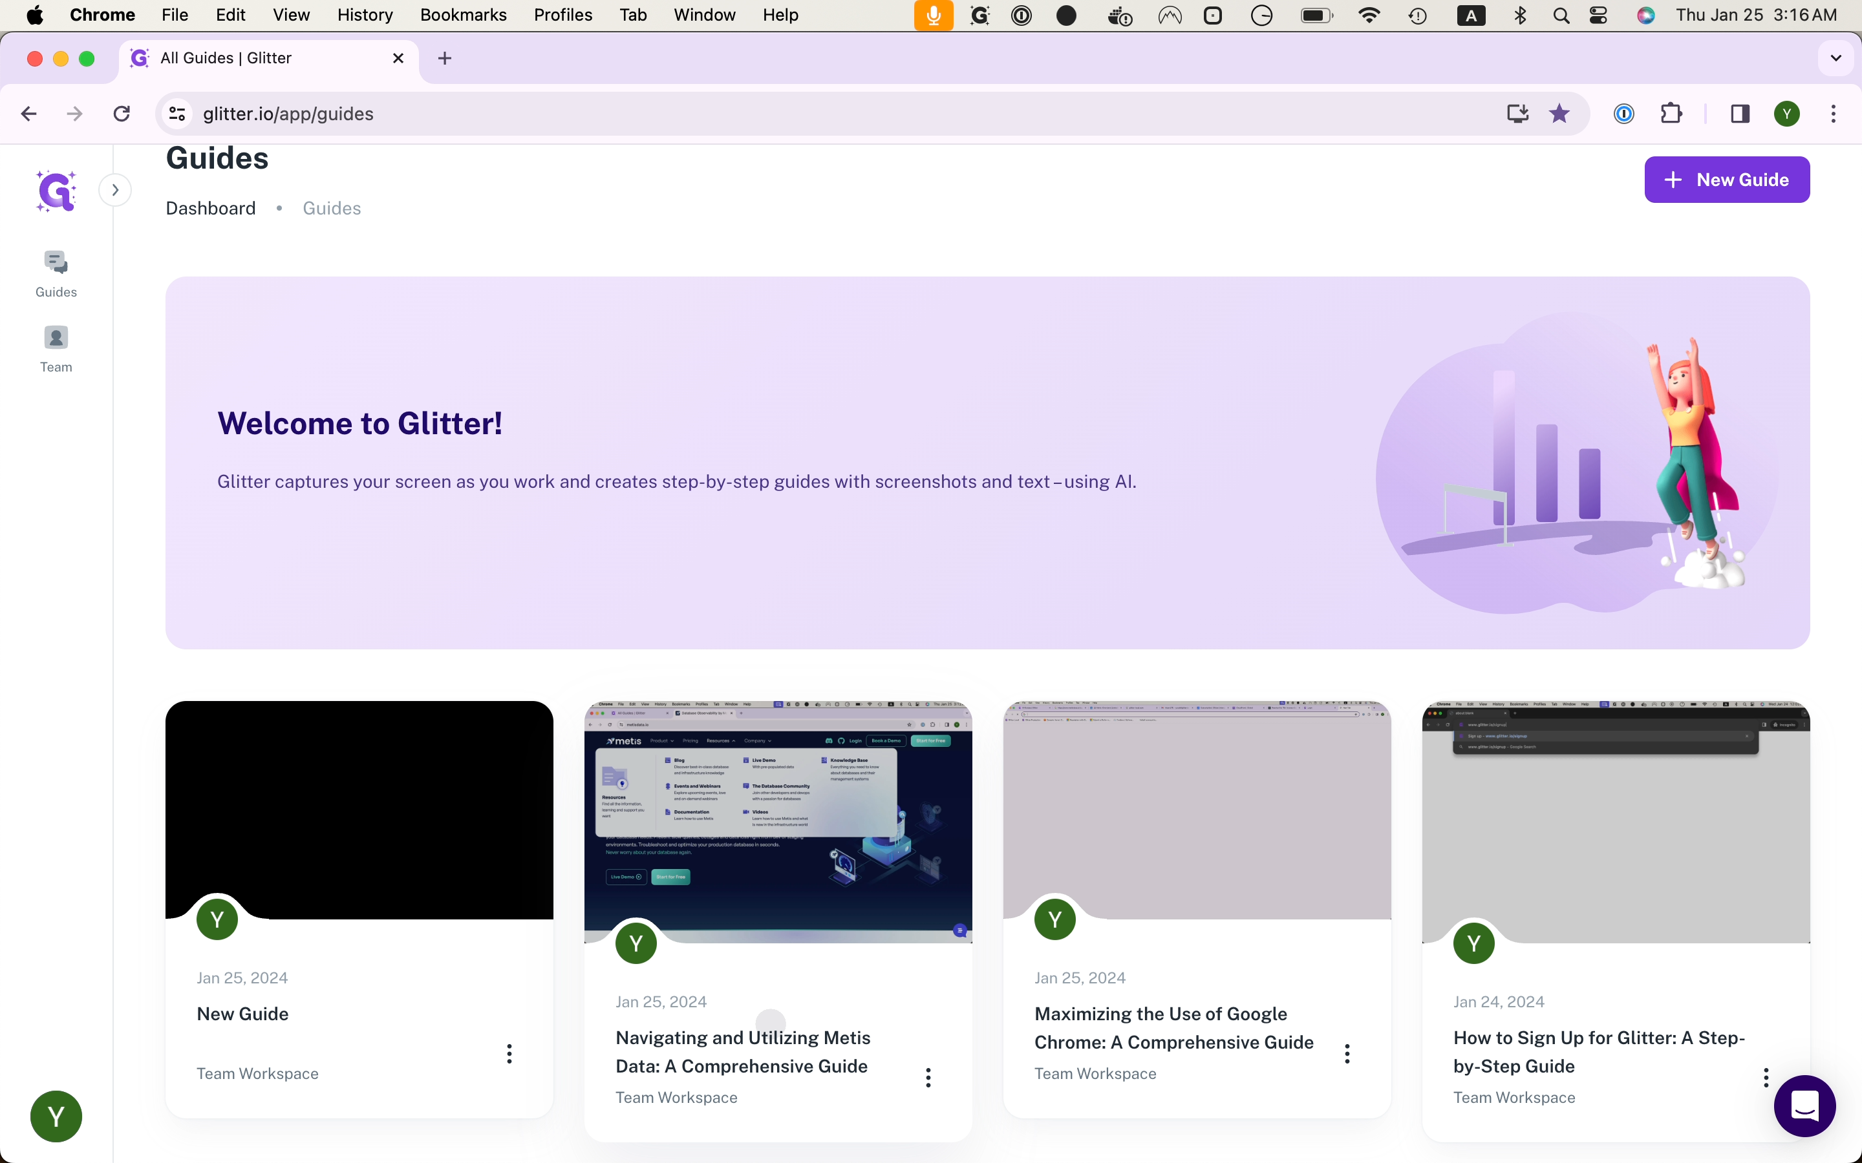
Task: Open options menu for Sign Up guide
Action: tap(1766, 1078)
